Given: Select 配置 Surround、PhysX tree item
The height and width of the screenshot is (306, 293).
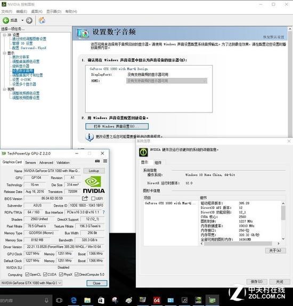Looking at the screenshot, I should tap(29, 48).
